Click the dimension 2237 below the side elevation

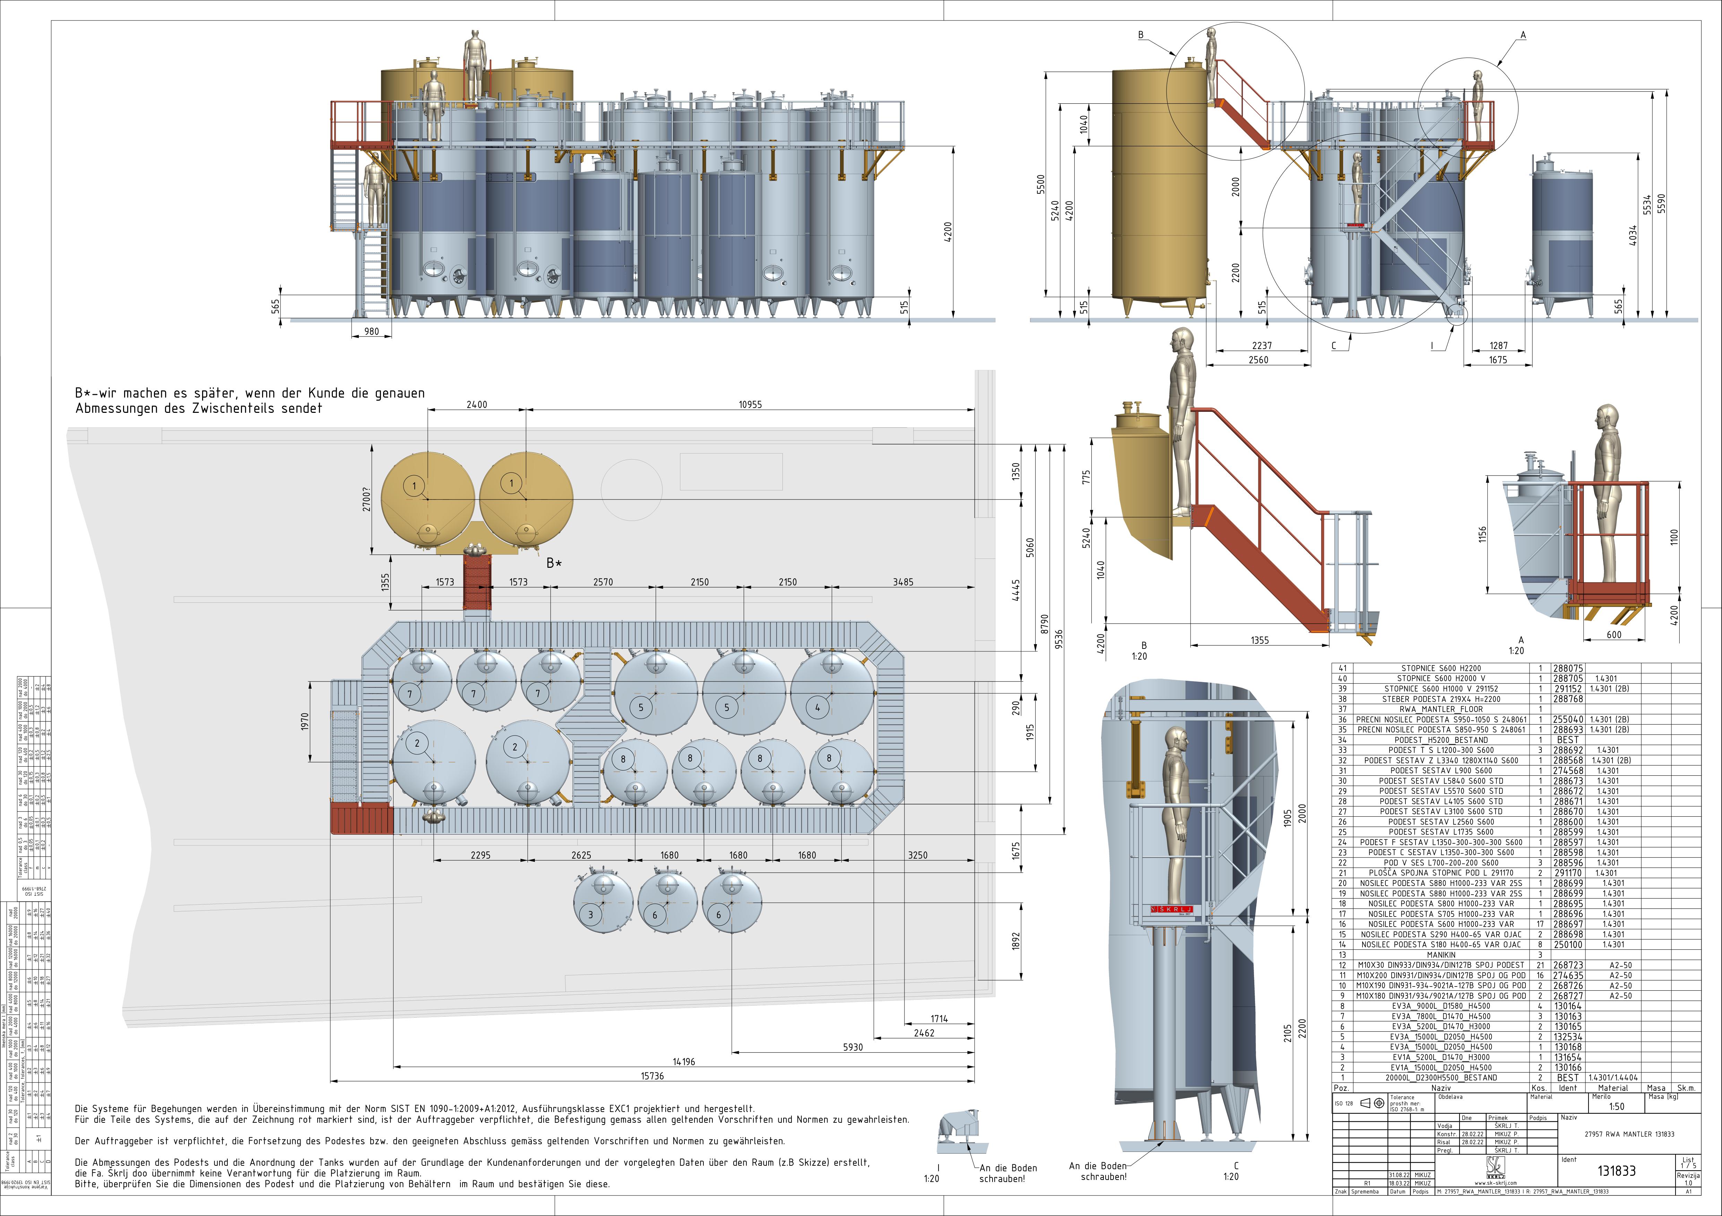coord(1262,346)
